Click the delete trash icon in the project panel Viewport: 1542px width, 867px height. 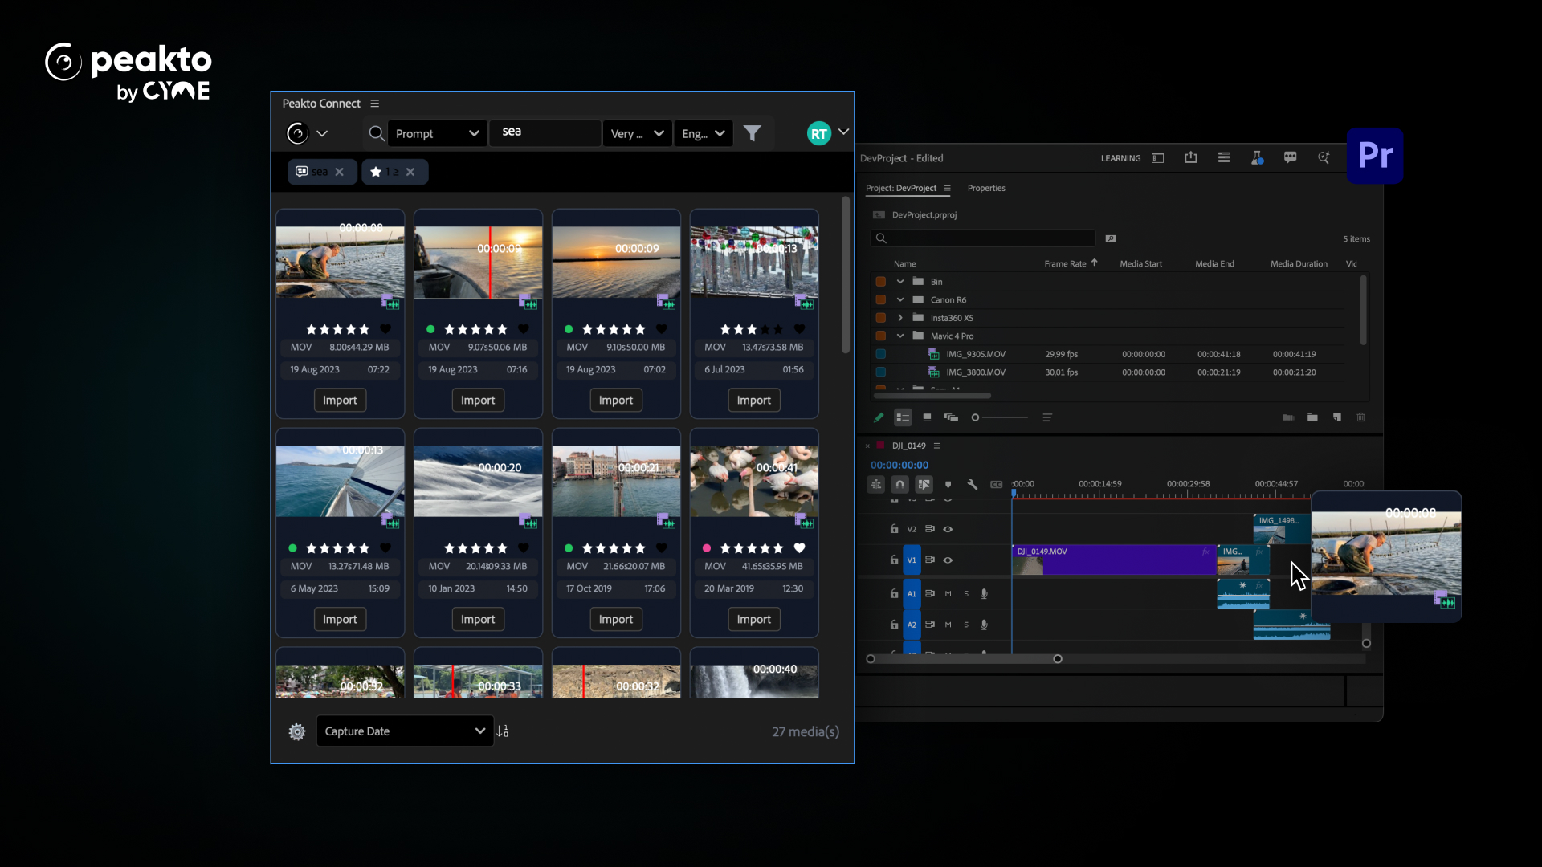tap(1360, 417)
